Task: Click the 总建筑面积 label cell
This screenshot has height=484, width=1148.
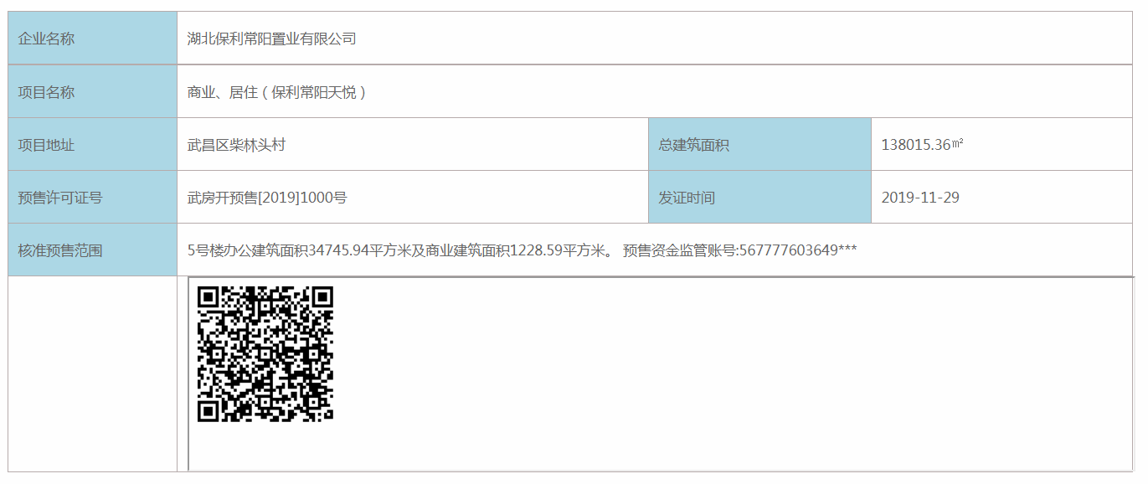Action: (759, 144)
